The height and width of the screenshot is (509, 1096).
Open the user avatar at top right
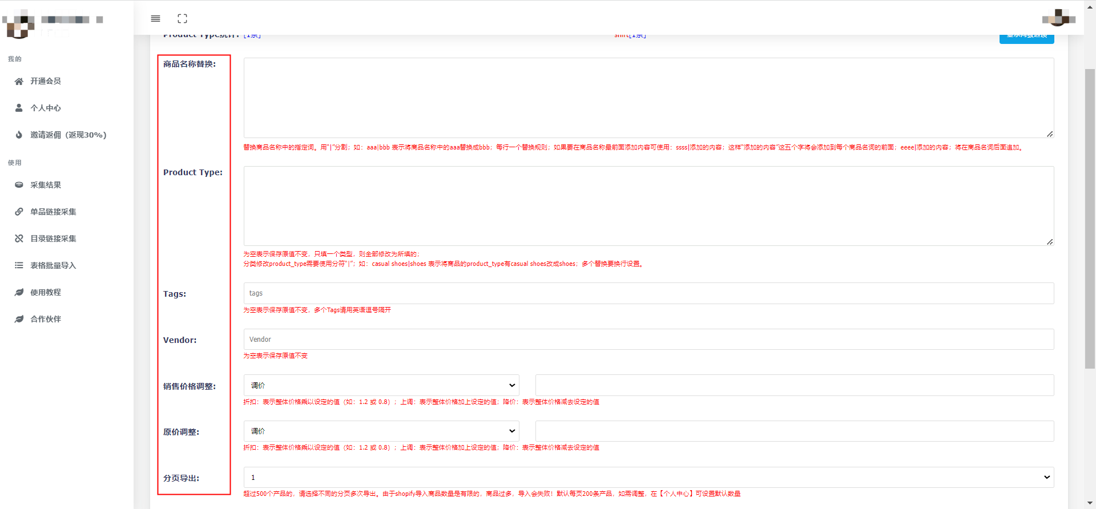[1059, 18]
